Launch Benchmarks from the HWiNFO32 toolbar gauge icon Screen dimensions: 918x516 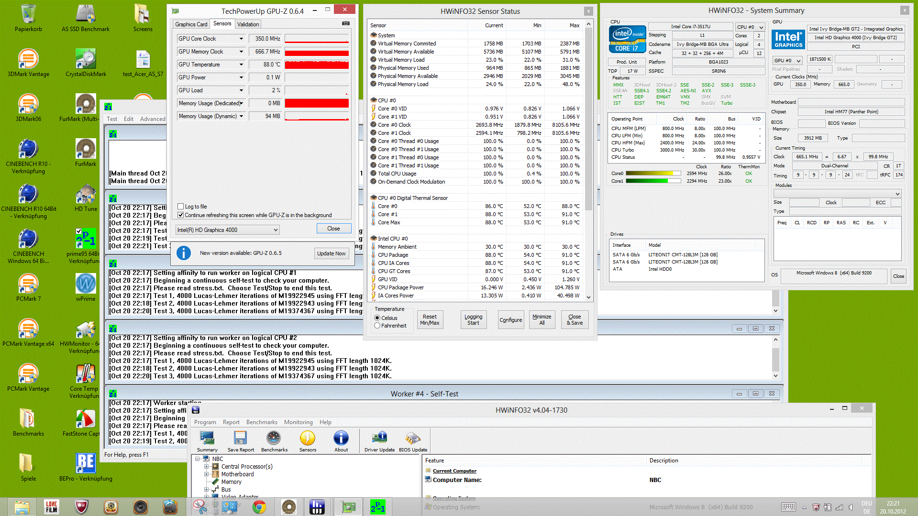click(274, 441)
